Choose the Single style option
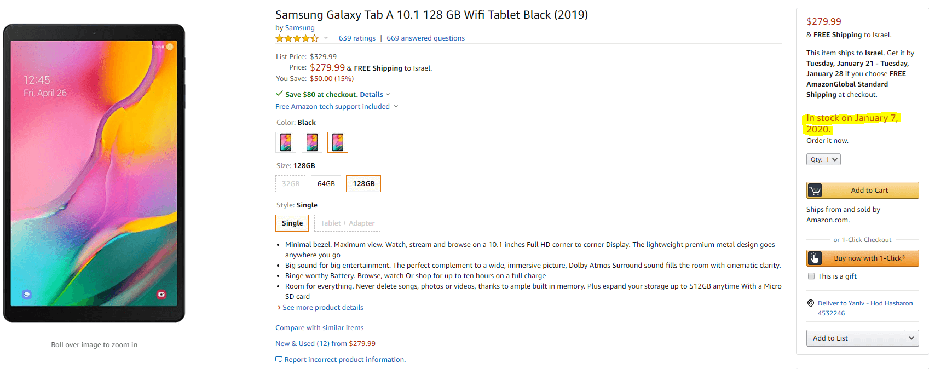Viewport: 929px width, 369px height. point(292,223)
